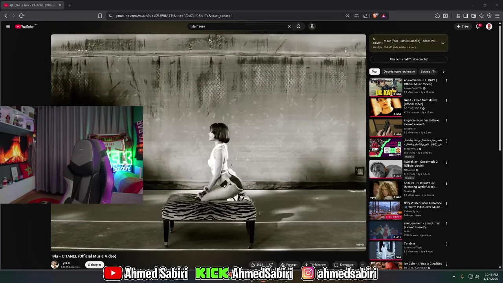The width and height of the screenshot is (503, 283).
Task: Open the taskbar volume speaker icon
Action: pos(477,277)
